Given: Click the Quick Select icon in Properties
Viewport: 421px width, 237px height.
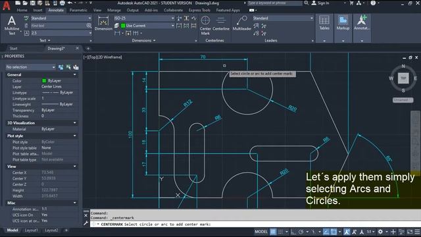Looking at the screenshot, I should [76, 67].
